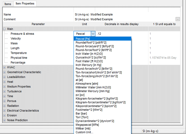Choose Kilogram-force/meter^2 [kgf/m^2]

click(103, 99)
